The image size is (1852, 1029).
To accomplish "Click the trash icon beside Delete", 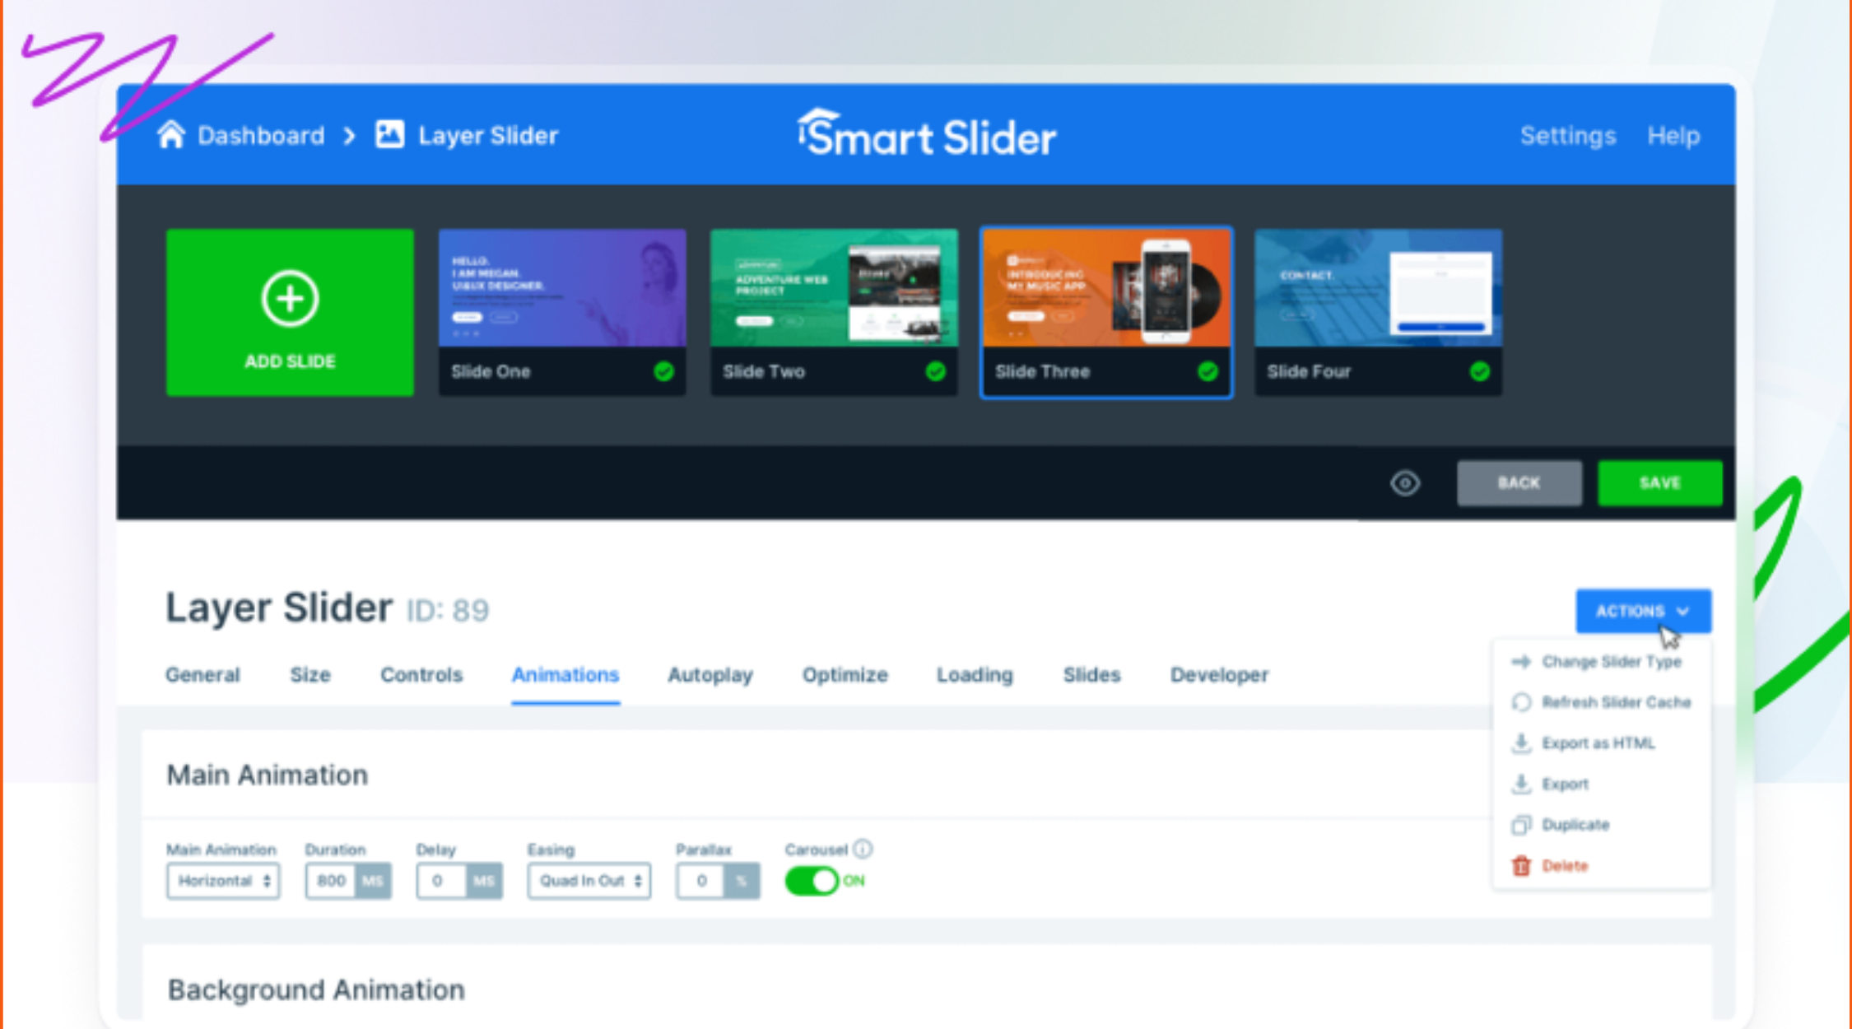I will point(1521,866).
